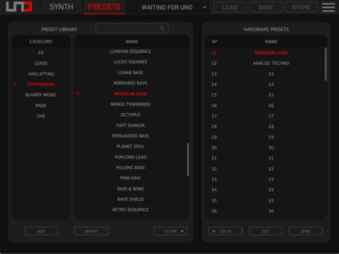
Task: Select the PERSUADERS BASS preset
Action: (130, 136)
